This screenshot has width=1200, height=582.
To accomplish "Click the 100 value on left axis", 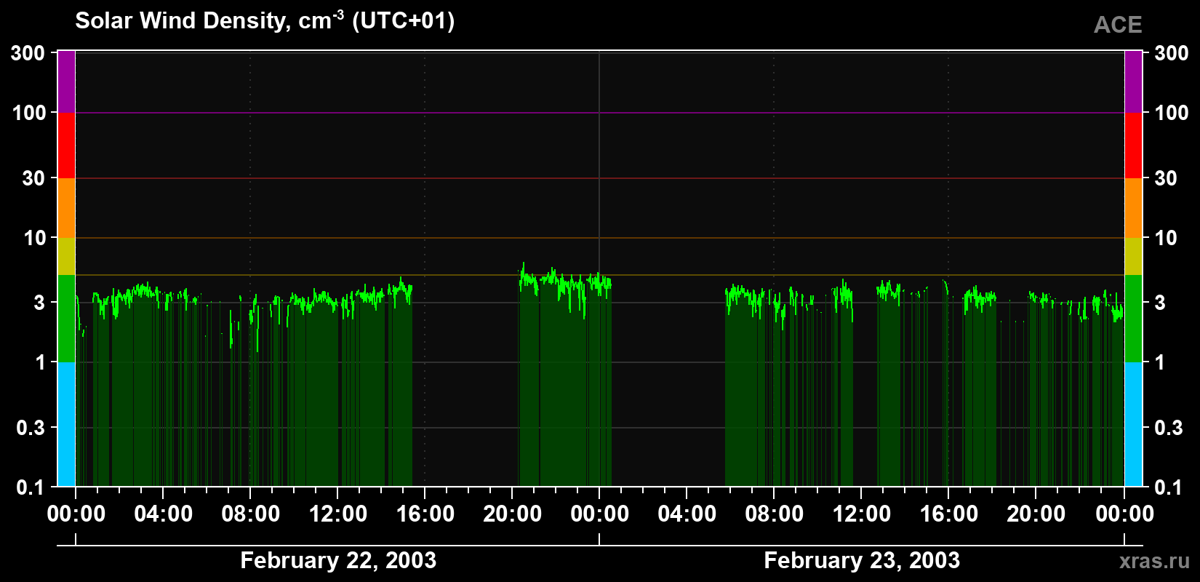I will pyautogui.click(x=29, y=113).
